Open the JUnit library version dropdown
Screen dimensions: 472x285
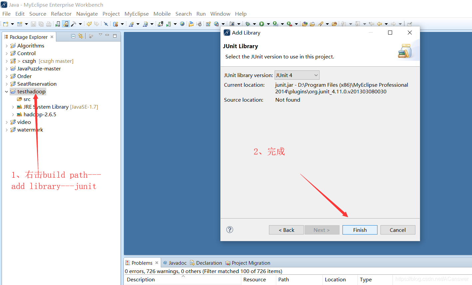[297, 75]
